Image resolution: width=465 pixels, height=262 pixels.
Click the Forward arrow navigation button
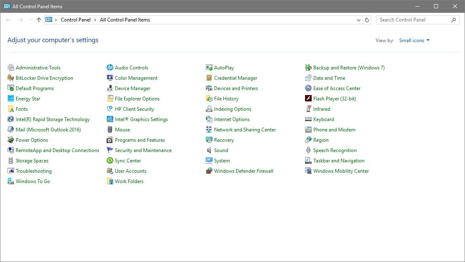point(21,20)
